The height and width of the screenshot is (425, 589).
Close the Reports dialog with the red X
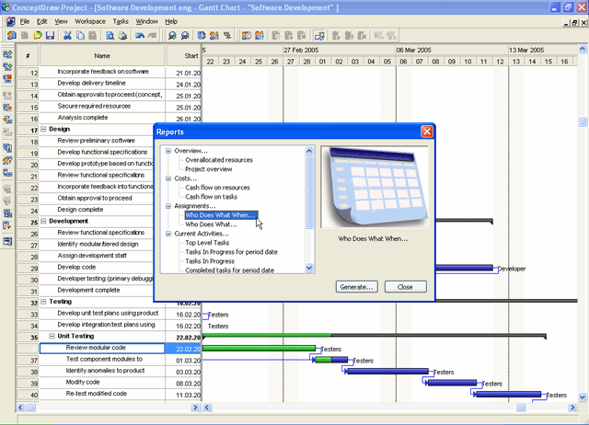427,132
